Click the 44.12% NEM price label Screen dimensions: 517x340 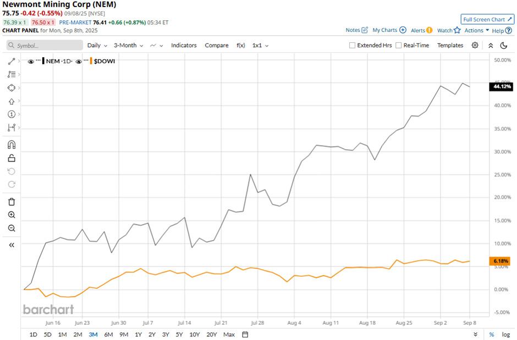(x=501, y=87)
